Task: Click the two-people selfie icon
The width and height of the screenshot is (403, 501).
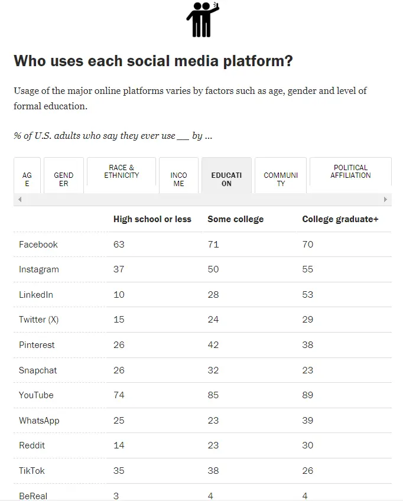Action: pyautogui.click(x=202, y=19)
